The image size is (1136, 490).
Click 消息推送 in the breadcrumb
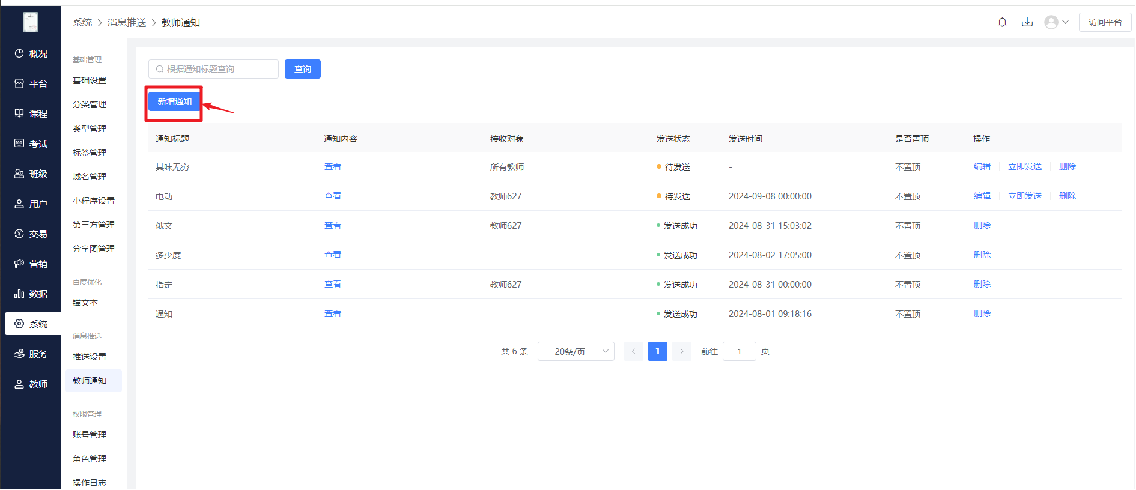coord(127,22)
